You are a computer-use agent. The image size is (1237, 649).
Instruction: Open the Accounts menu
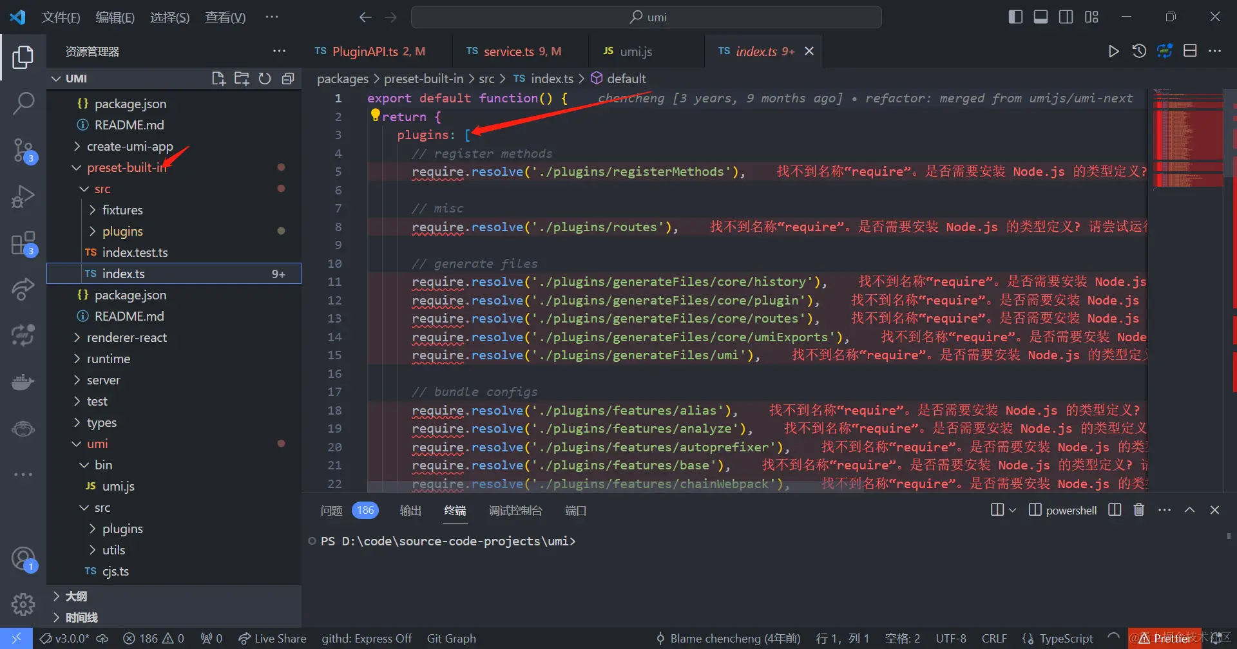click(23, 559)
